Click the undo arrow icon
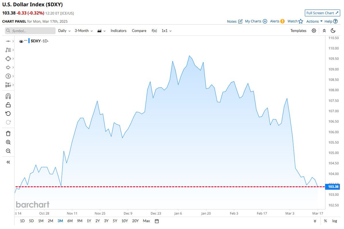Image resolution: width=344 pixels, height=229 pixels. click(x=8, y=113)
